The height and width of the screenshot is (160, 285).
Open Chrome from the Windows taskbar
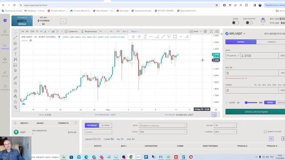[x=131, y=157]
